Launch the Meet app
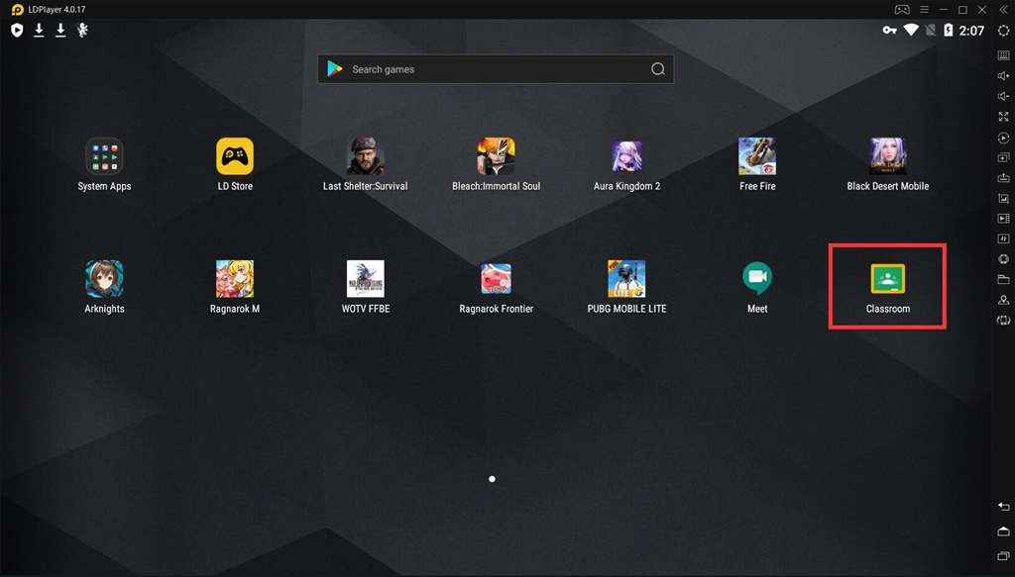This screenshot has width=1015, height=577. tap(756, 278)
